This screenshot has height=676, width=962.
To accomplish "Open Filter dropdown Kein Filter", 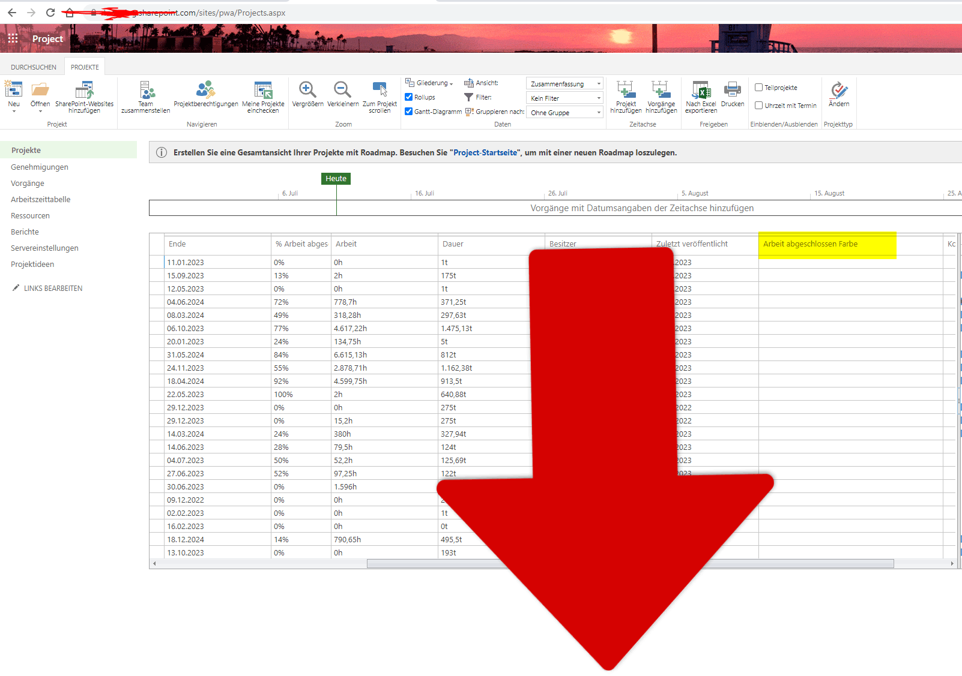I will [564, 98].
